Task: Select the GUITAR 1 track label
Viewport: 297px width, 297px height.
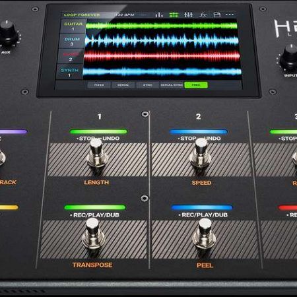Action: (73, 26)
